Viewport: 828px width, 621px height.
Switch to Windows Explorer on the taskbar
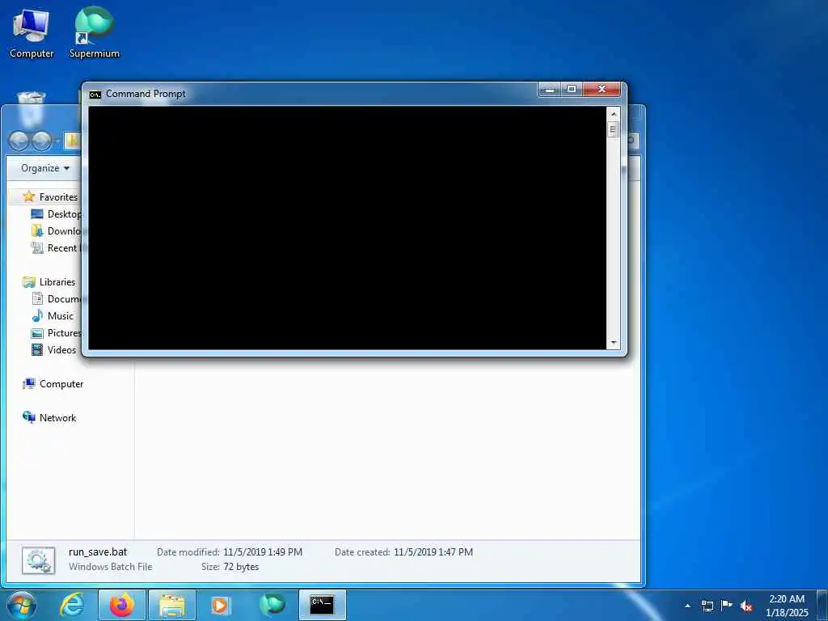172,605
